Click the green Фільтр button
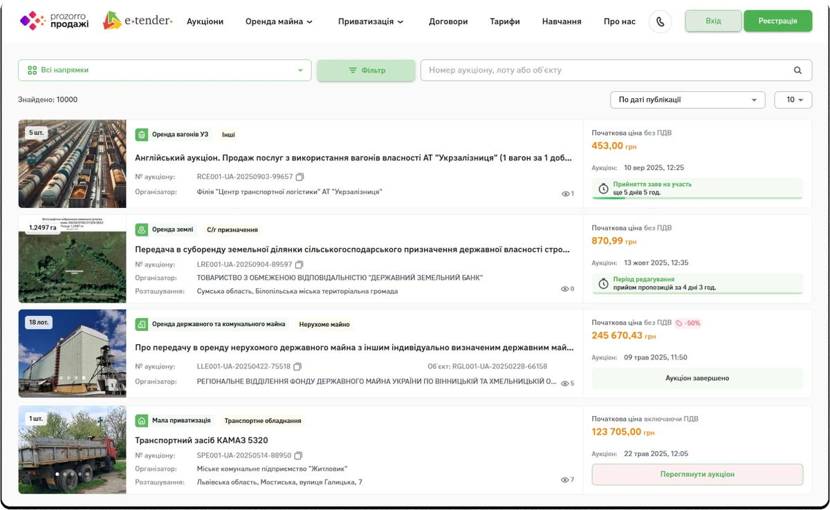Screen dimensions: 830x510 (366, 70)
